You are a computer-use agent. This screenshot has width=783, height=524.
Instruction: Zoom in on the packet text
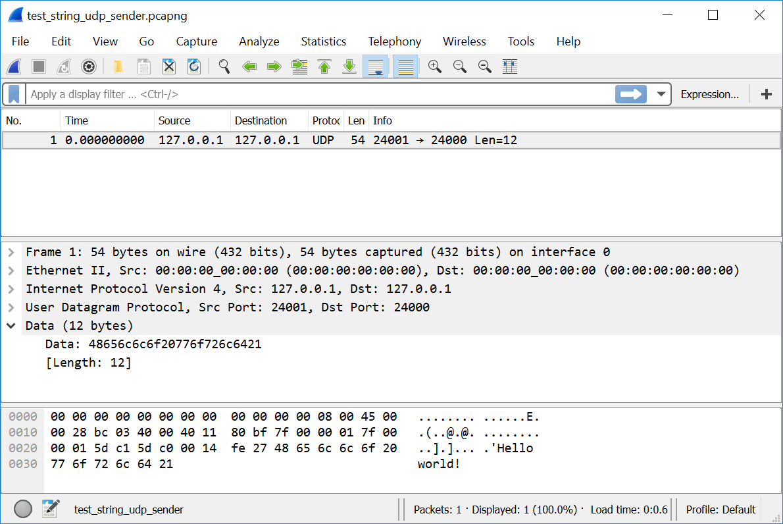coord(434,66)
